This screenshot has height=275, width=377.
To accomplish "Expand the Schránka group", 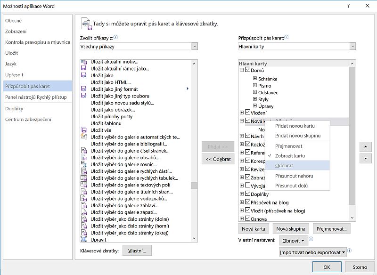I will click(x=255, y=78).
